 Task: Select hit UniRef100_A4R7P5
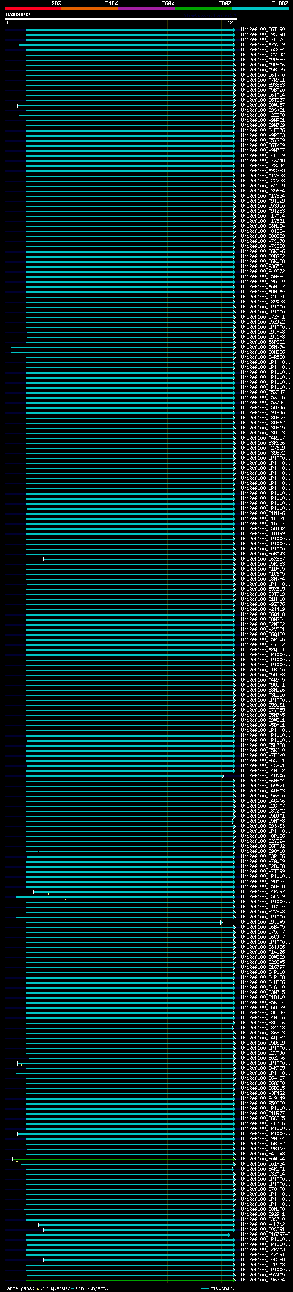(262, 680)
